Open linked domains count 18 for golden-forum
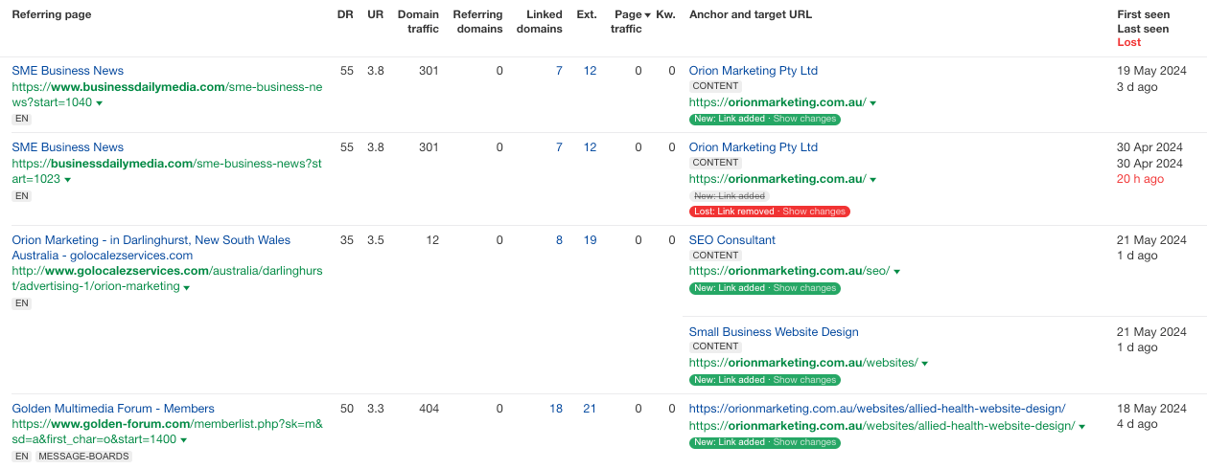1207x469 pixels. coord(556,409)
